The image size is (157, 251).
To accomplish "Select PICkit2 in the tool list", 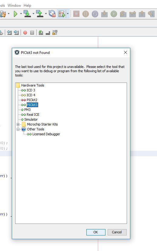I will coord(32,100).
